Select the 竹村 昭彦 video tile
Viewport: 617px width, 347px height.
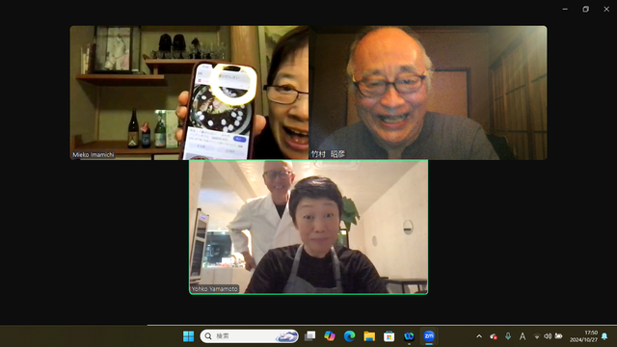pos(428,93)
